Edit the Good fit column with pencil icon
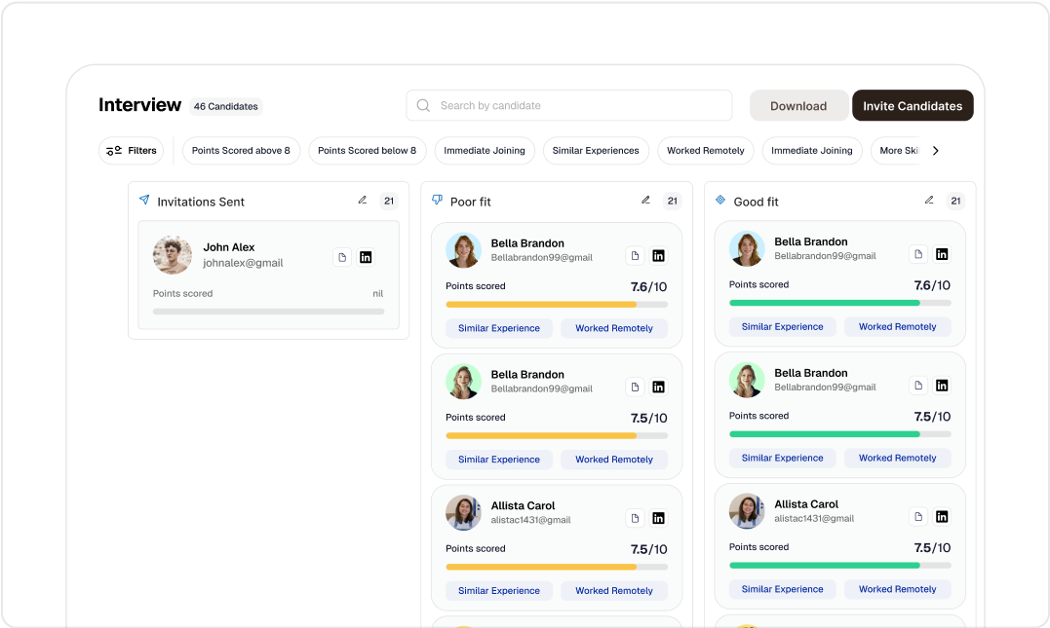The height and width of the screenshot is (628, 1050). click(x=929, y=200)
